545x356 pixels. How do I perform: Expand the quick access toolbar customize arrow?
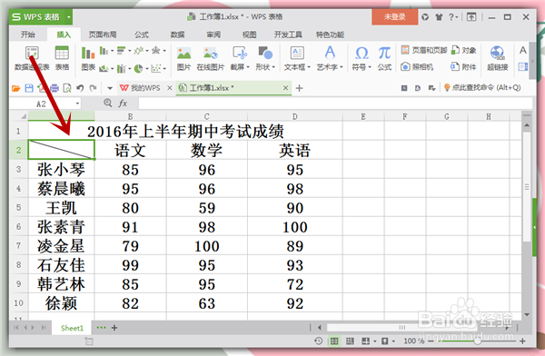pyautogui.click(x=110, y=88)
